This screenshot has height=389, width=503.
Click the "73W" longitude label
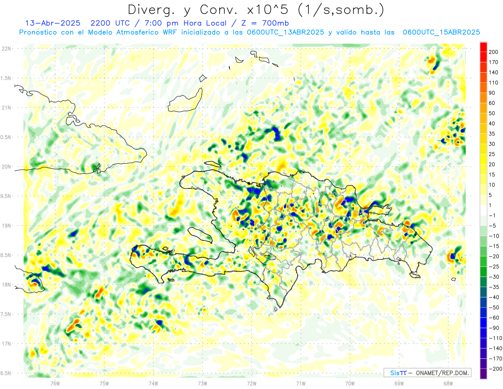[x=202, y=383]
